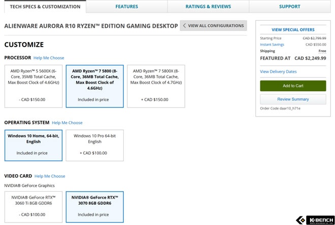Click the Review Summary button
This screenshot has height=225, width=335.
pyautogui.click(x=293, y=99)
